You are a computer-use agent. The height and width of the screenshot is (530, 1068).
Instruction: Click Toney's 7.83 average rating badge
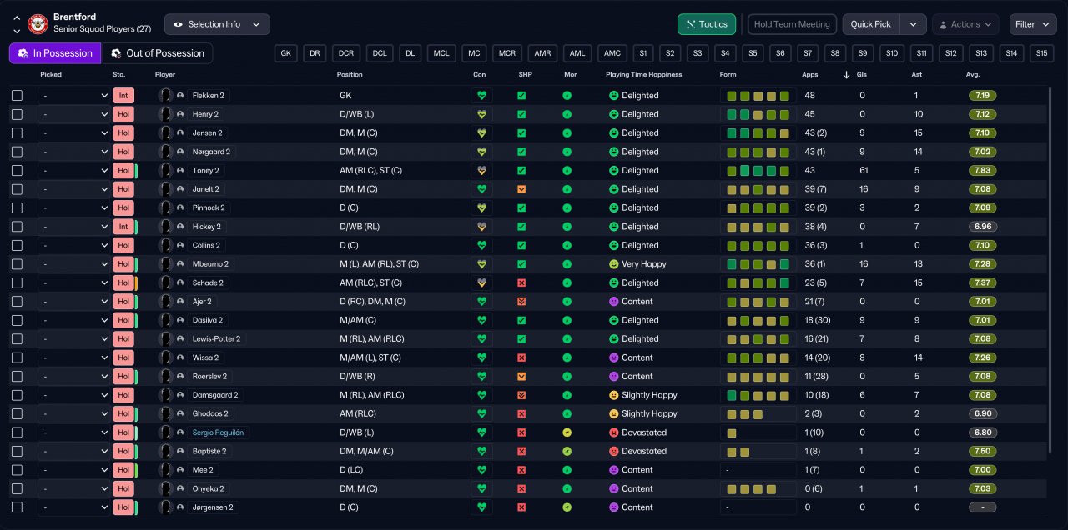coord(983,171)
